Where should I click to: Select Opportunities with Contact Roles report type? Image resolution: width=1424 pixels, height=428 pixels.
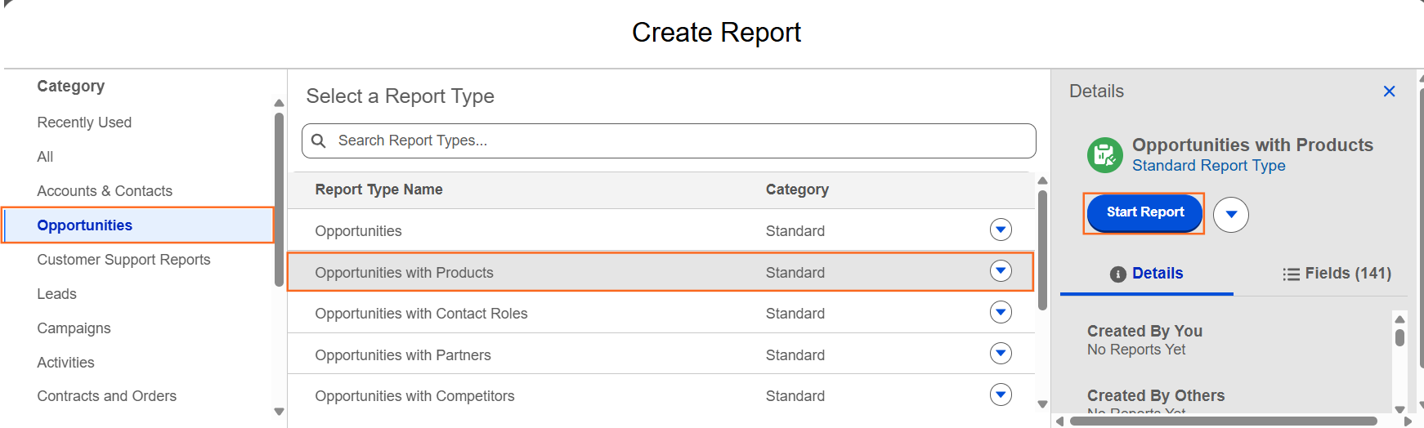point(661,313)
